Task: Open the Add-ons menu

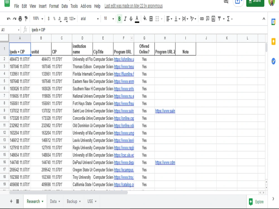Action: (86, 6)
